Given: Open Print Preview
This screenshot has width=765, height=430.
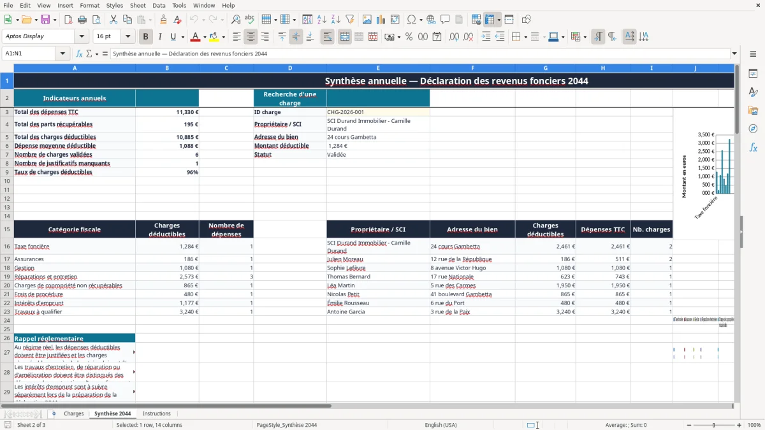Looking at the screenshot, I should click(x=96, y=20).
